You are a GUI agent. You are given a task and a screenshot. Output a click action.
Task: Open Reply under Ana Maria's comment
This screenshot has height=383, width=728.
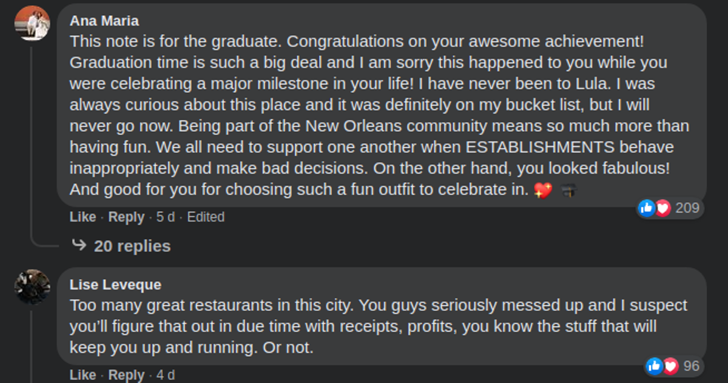coord(126,217)
